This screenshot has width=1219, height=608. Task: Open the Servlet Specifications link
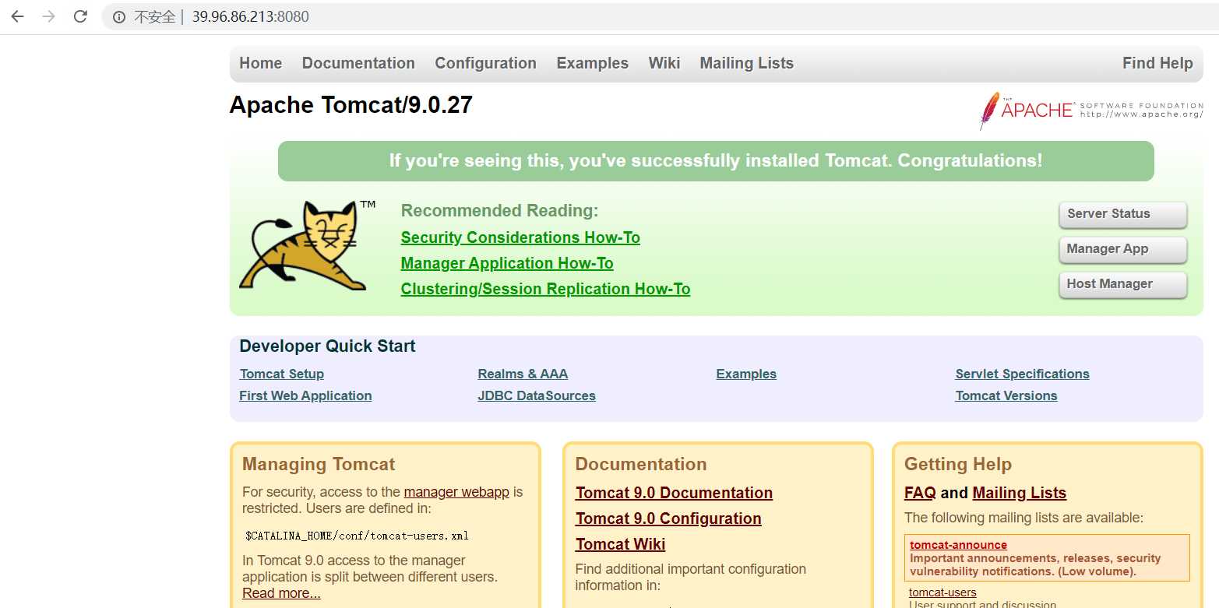[1022, 374]
